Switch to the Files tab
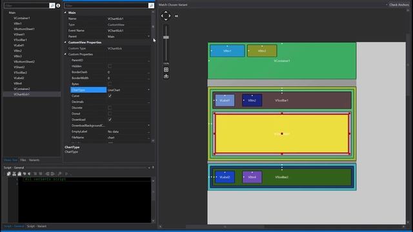The image size is (413, 232). click(23, 160)
